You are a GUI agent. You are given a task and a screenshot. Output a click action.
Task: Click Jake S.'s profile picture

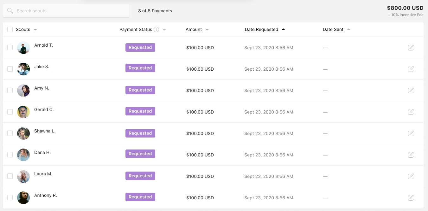pyautogui.click(x=23, y=69)
